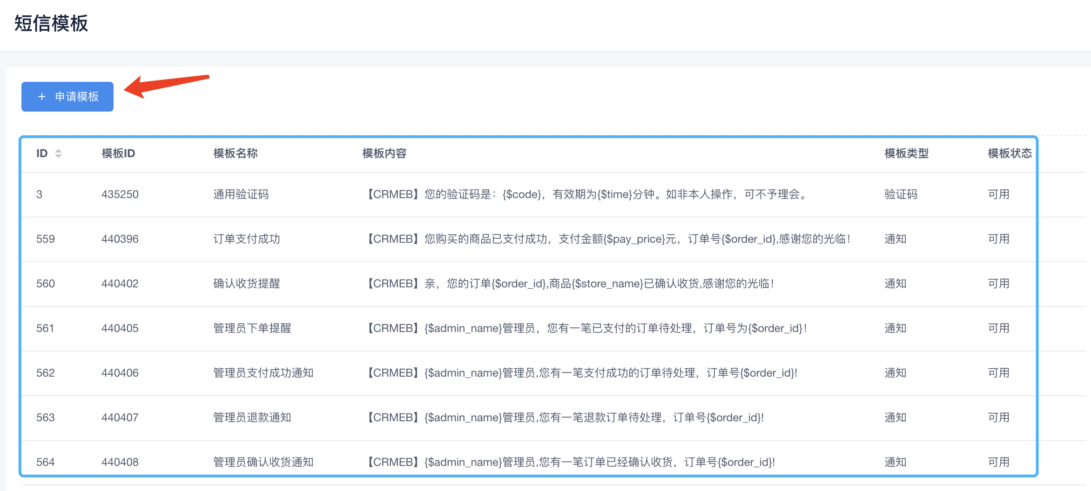Select the 模板ID column header
Viewport: 1091px width, 491px height.
point(118,153)
